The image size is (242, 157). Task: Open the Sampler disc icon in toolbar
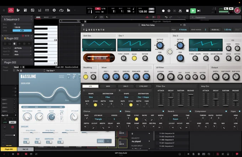[54, 10]
